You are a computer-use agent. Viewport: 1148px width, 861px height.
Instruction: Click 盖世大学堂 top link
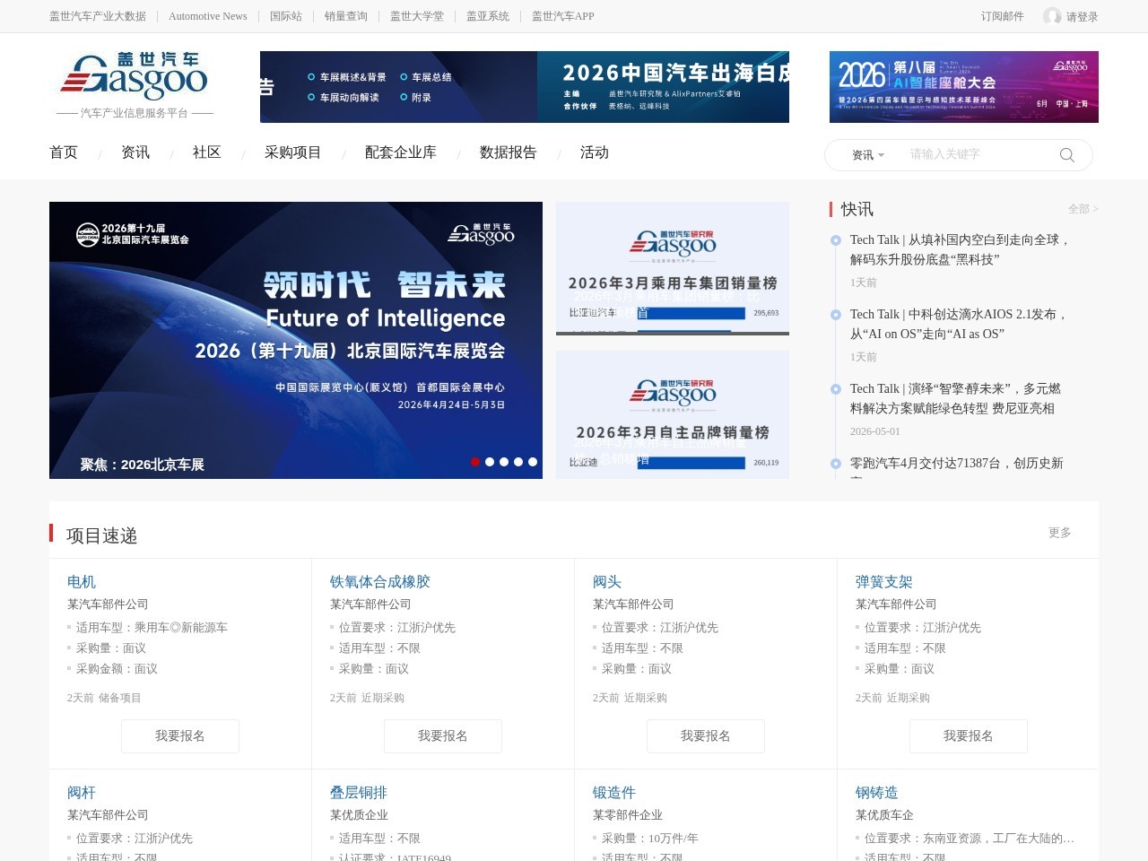[x=417, y=16]
